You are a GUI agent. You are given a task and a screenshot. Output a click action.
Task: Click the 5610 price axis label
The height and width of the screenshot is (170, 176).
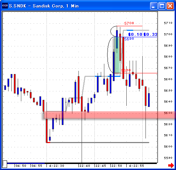point(168,135)
